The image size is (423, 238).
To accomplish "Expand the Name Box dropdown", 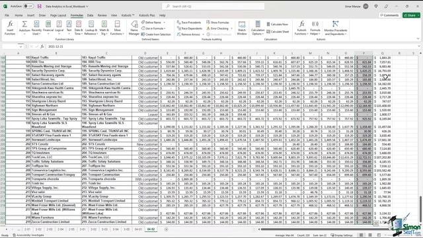I will (x=20, y=46).
